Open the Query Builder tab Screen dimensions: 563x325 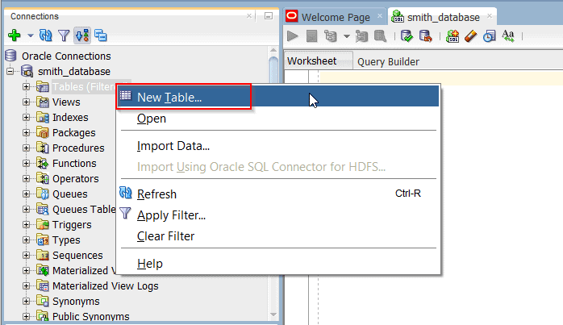(388, 62)
